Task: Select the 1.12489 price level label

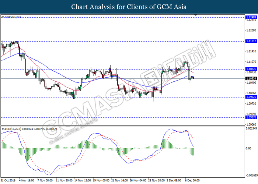Action: (x=251, y=17)
